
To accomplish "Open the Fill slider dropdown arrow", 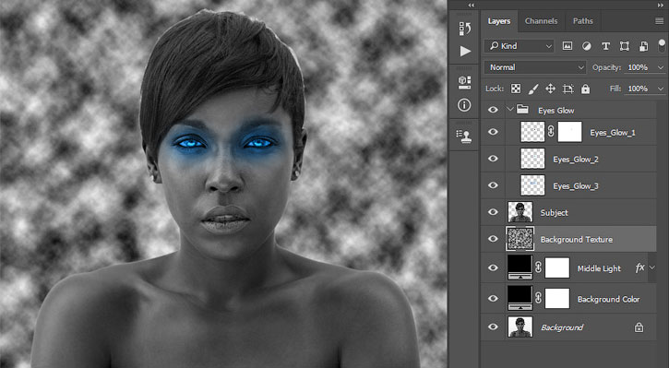I will pos(661,89).
